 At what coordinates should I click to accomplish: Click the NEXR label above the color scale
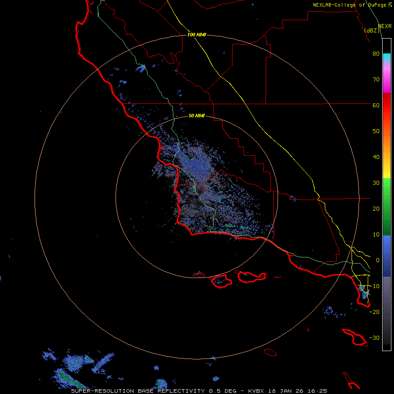[385, 26]
